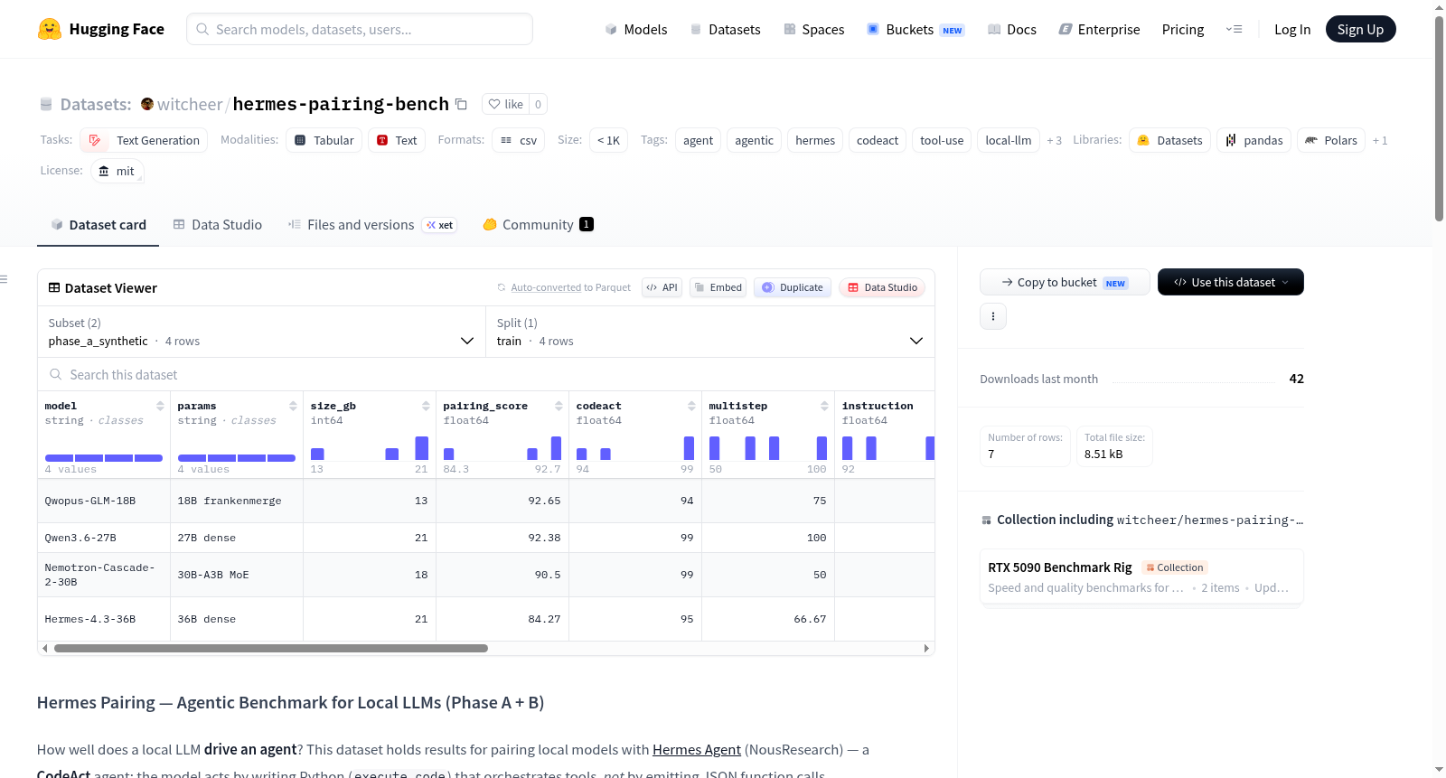Filter by the agent tag
This screenshot has height=778, width=1446.
698,140
